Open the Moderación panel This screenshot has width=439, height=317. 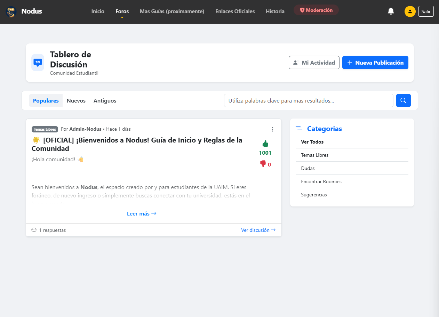point(316,10)
